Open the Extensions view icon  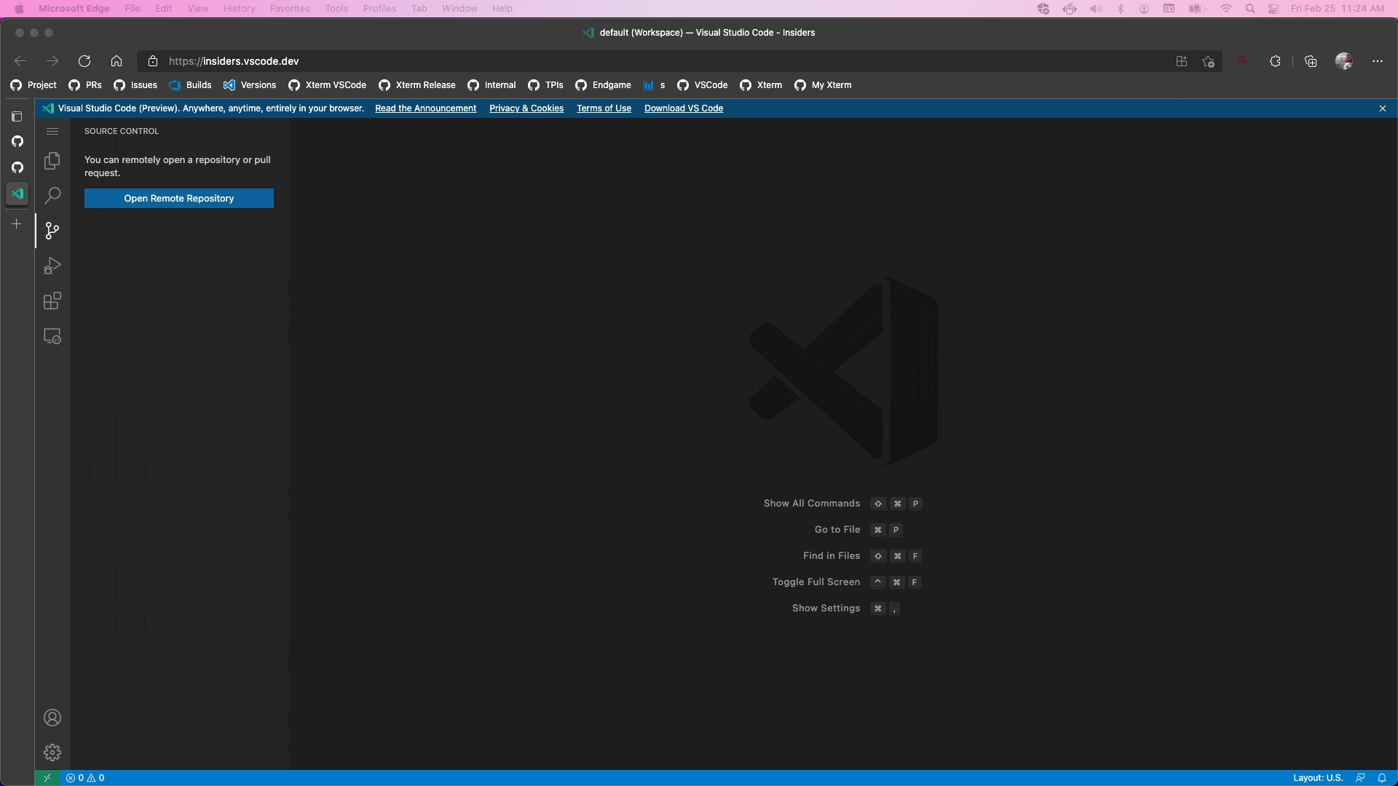click(x=52, y=301)
